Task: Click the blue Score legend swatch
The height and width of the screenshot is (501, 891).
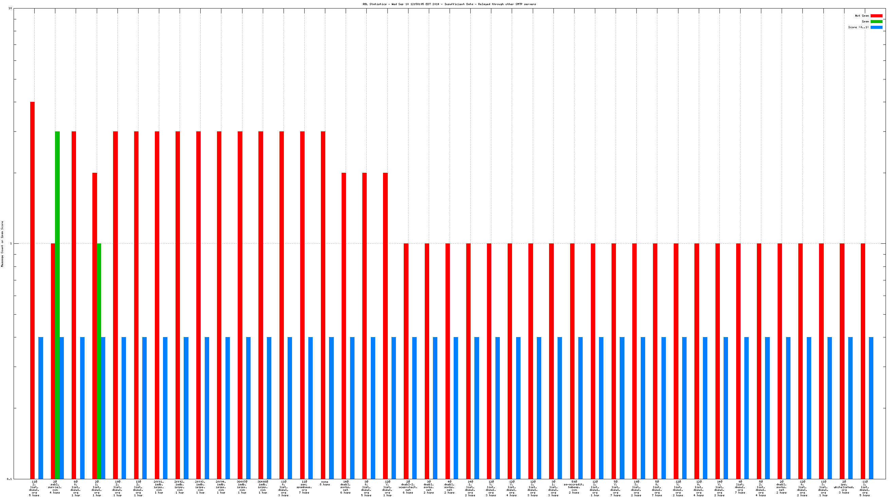Action: [x=876, y=27]
